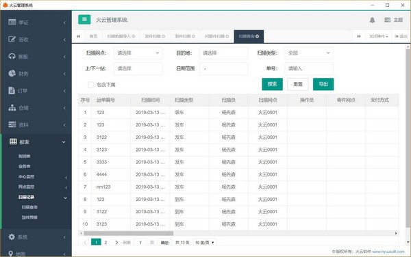Expand the 中心监控 submenu chevron
This screenshot has height=257, width=411.
click(66, 178)
